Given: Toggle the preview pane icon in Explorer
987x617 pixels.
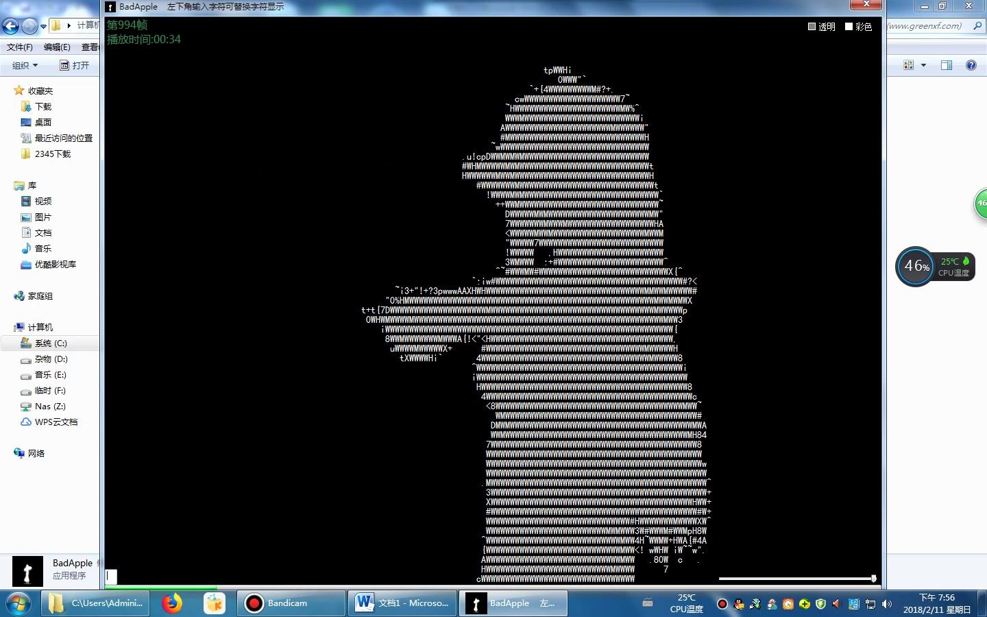Looking at the screenshot, I should point(947,65).
